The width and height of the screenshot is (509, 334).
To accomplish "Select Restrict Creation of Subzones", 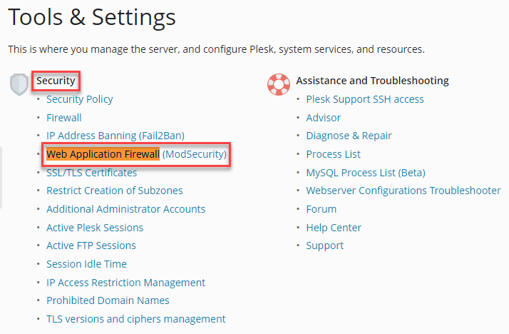I will 115,191.
